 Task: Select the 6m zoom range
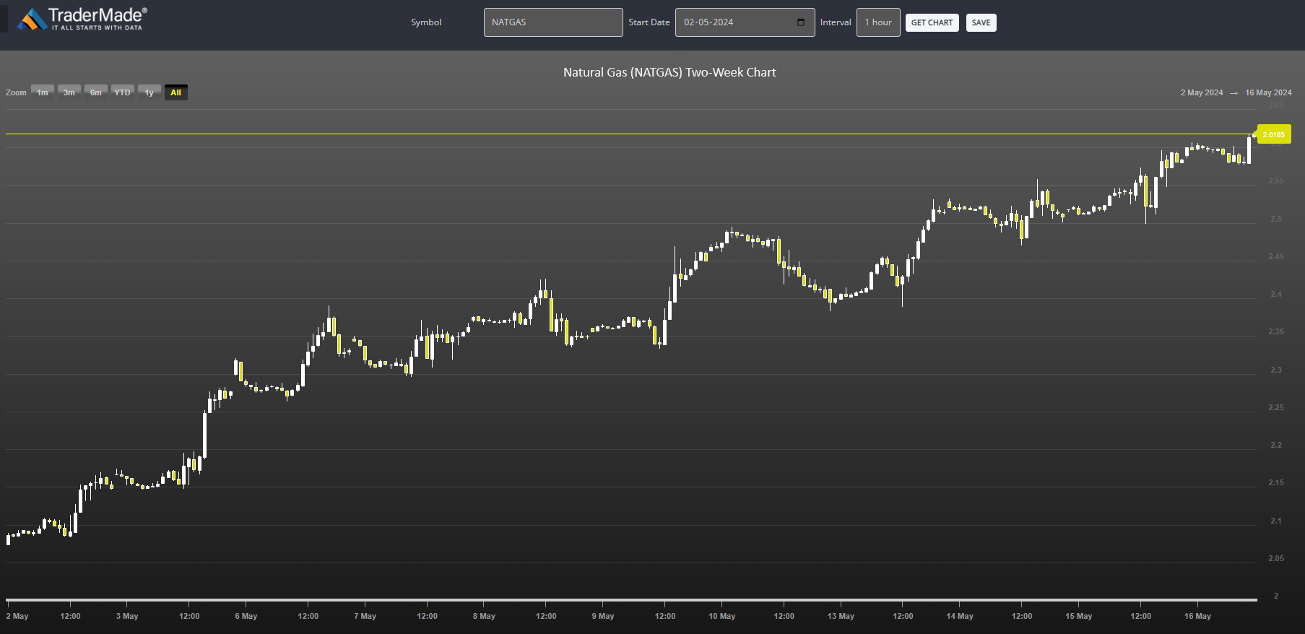tap(96, 92)
